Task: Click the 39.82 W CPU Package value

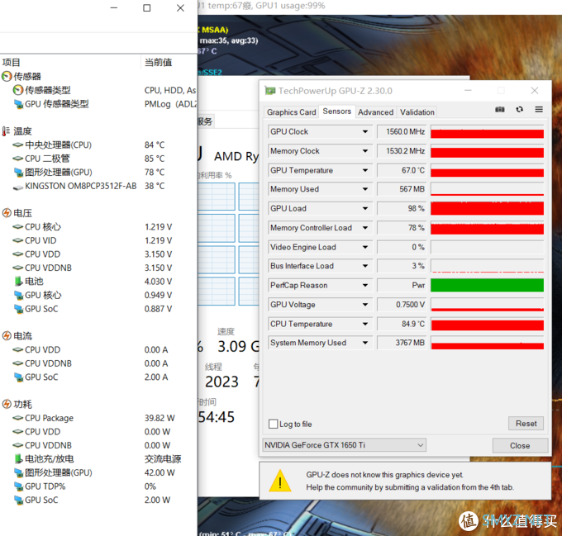Action: (160, 418)
